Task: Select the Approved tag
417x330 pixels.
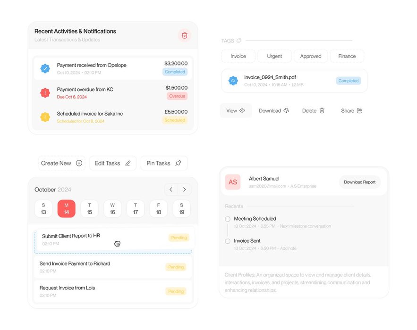Action: click(x=311, y=56)
